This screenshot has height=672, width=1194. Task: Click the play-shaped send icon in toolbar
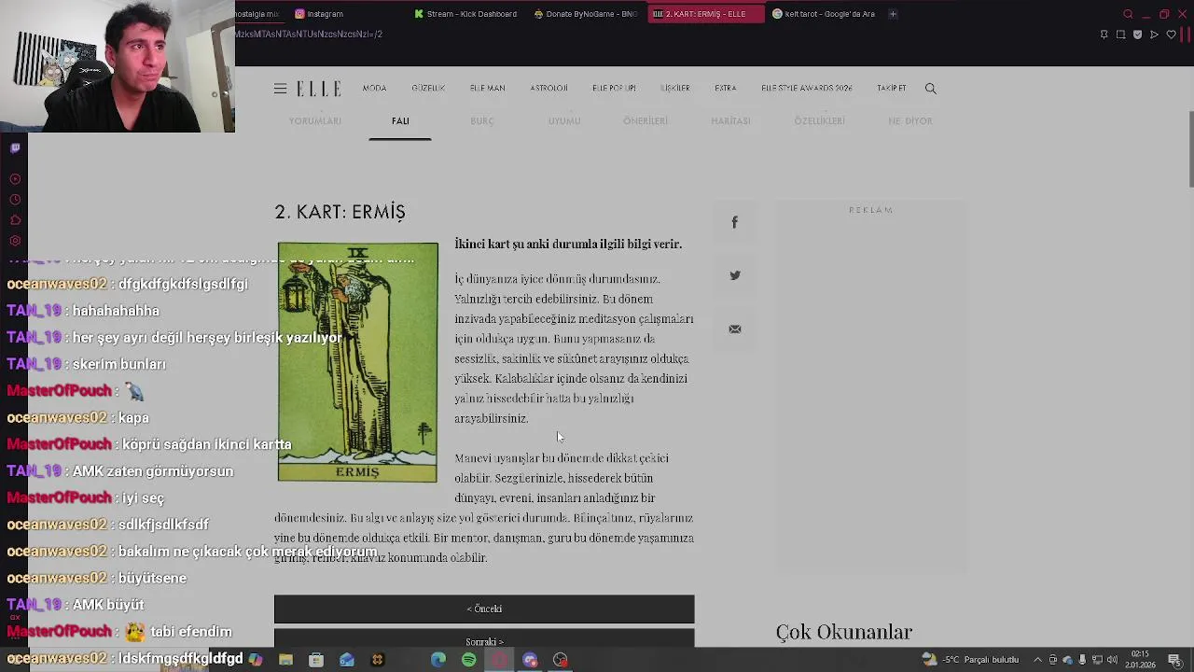1154,35
